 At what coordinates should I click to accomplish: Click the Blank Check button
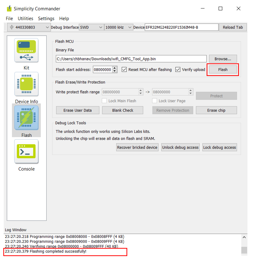[x=122, y=110]
